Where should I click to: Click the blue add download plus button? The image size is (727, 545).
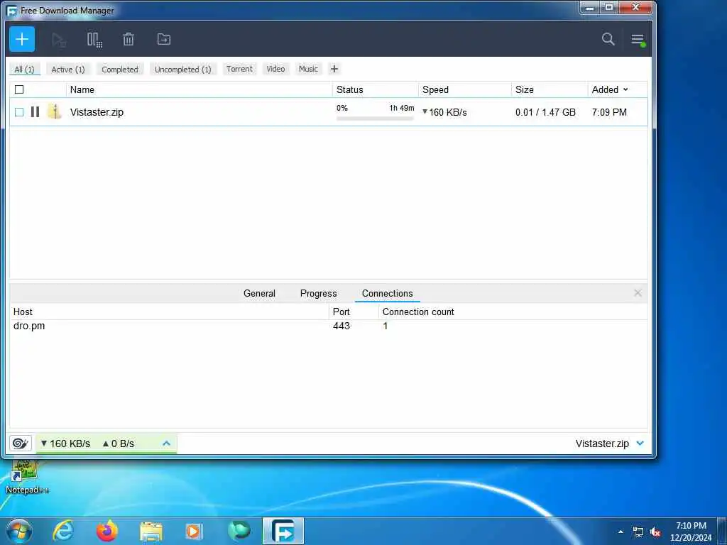(22, 40)
